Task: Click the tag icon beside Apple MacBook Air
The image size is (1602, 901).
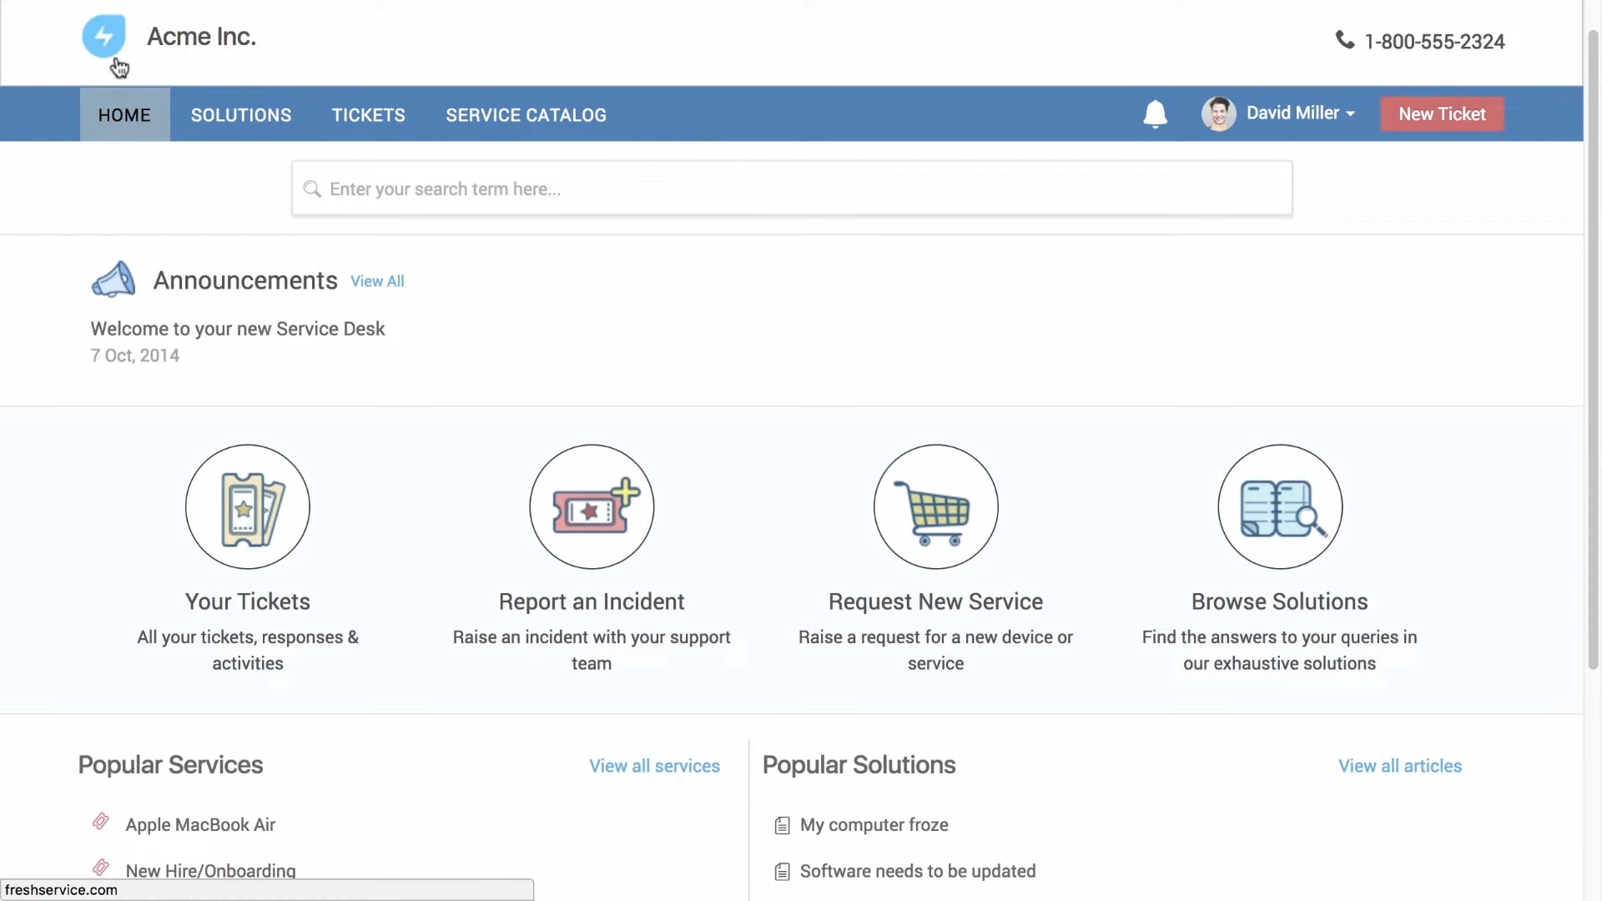Action: [101, 821]
